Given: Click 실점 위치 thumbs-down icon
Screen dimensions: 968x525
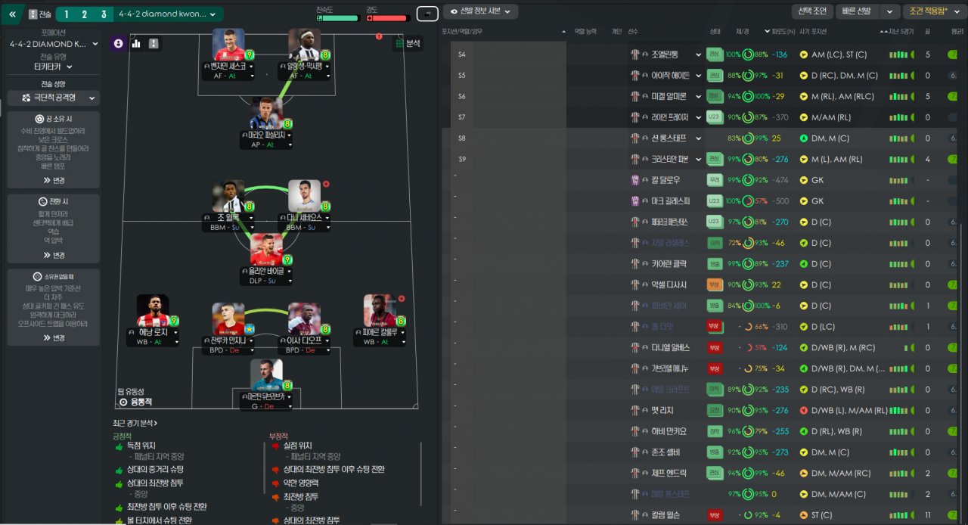Looking at the screenshot, I should (276, 446).
